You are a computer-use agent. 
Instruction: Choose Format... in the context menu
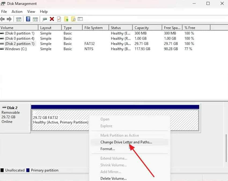129,149
